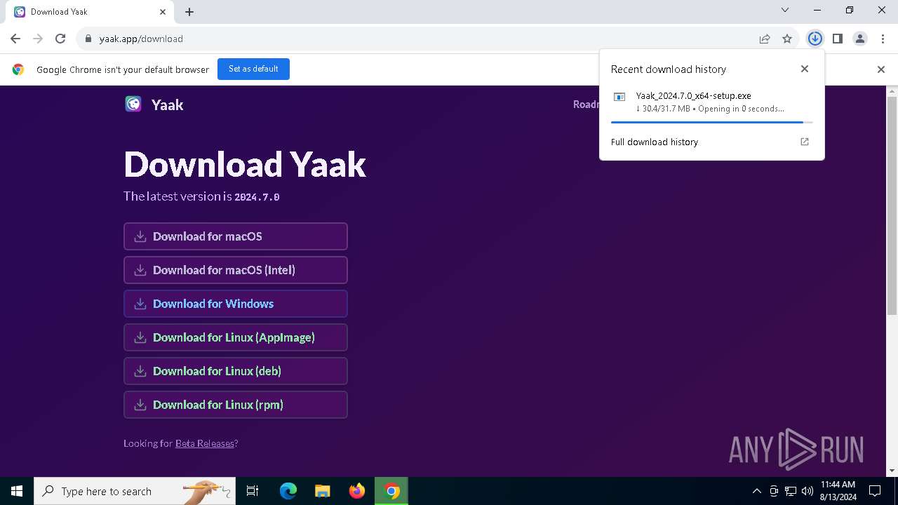Viewport: 898px width, 505px height.
Task: Show hidden system tray icons
Action: pos(756,491)
